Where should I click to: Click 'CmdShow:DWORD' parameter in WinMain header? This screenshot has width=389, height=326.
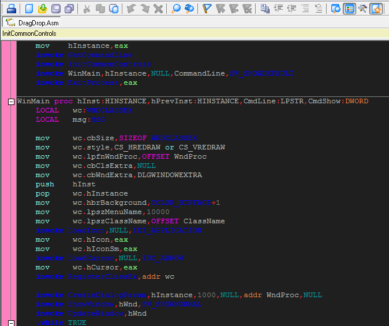(338, 101)
